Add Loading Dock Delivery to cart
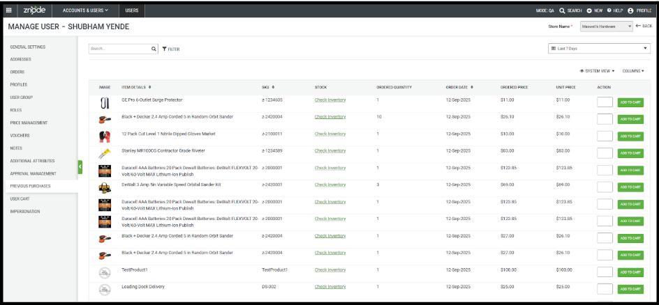The image size is (659, 305). pyautogui.click(x=630, y=290)
